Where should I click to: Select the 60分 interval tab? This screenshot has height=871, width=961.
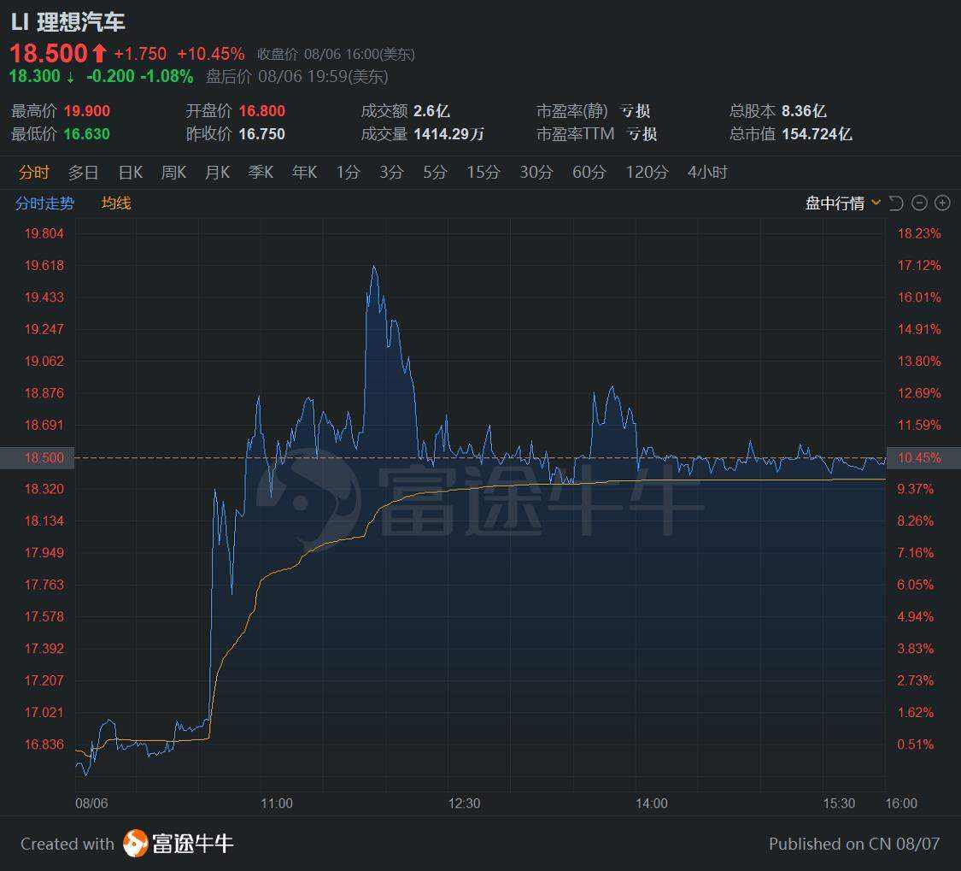(x=589, y=173)
